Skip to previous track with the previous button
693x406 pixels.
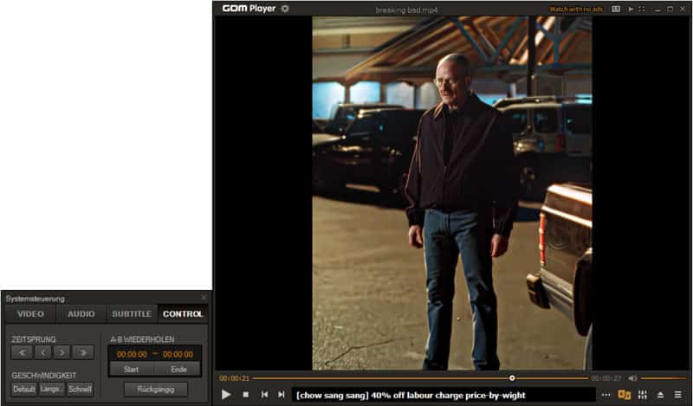click(264, 394)
